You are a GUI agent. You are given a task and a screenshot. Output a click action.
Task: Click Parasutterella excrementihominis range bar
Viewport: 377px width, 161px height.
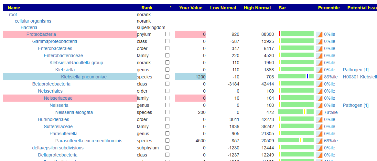click(x=296, y=140)
